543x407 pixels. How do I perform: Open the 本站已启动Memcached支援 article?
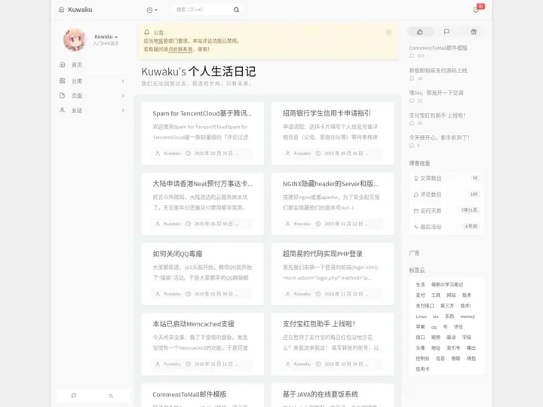point(194,324)
